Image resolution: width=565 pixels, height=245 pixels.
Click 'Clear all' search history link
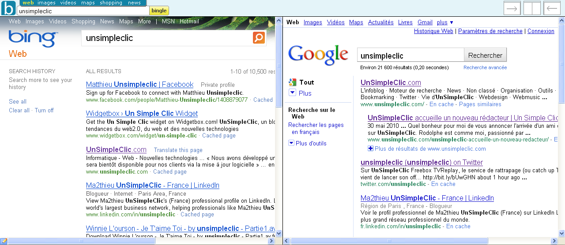coord(19,110)
